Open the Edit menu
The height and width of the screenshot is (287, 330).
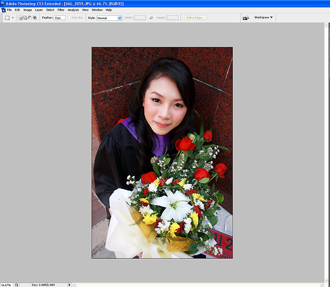pyautogui.click(x=17, y=10)
